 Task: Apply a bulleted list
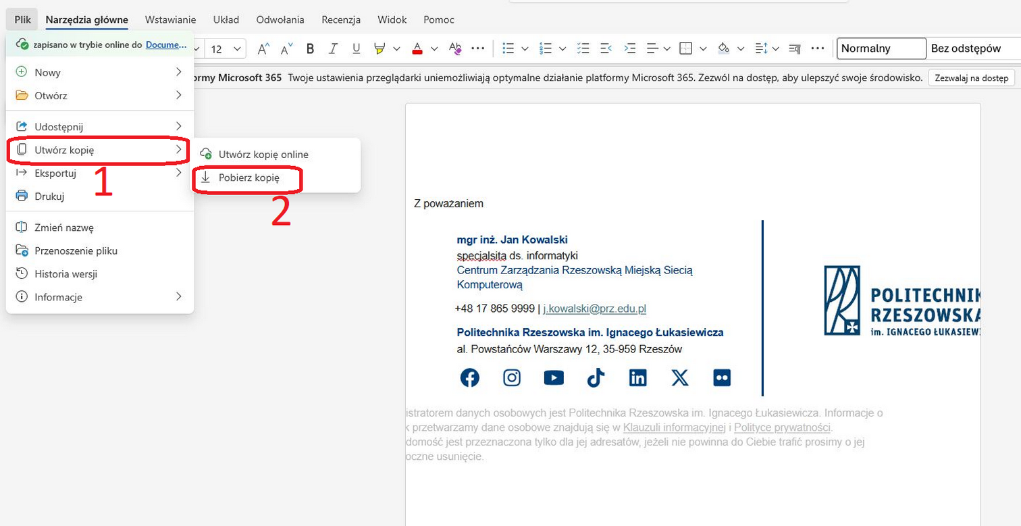[x=509, y=49]
